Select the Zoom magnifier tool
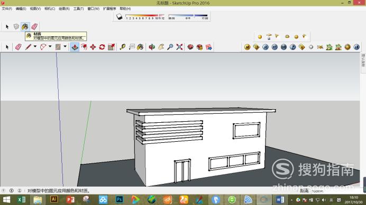The height and width of the screenshot is (205, 366). point(170,47)
